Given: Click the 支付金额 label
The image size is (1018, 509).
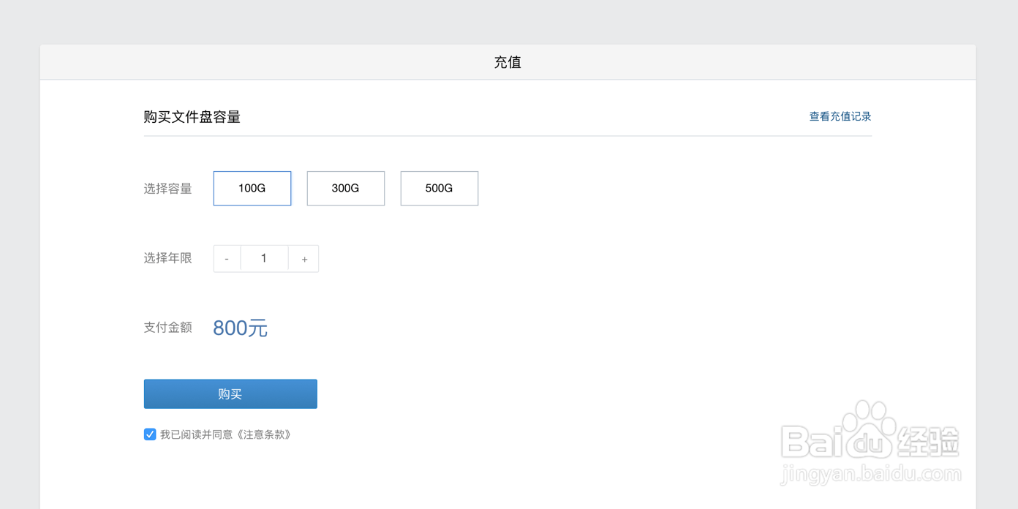Looking at the screenshot, I should pyautogui.click(x=167, y=328).
